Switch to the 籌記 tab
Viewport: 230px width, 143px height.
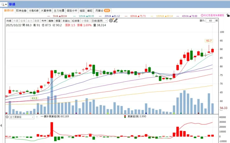click(90, 11)
